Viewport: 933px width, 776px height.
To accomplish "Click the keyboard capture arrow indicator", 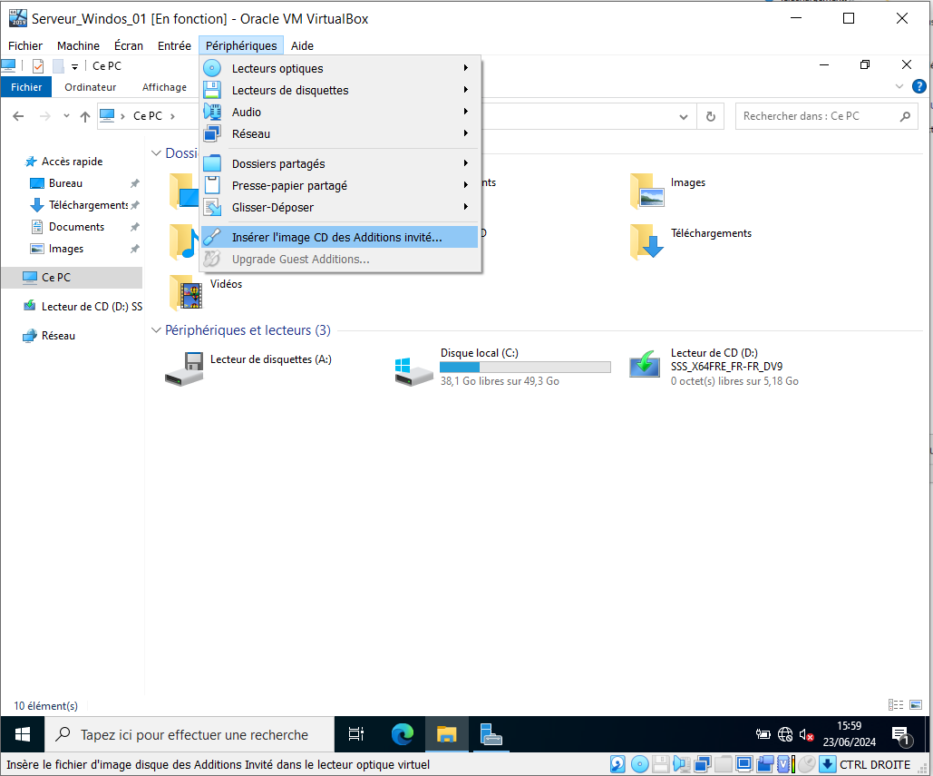I will tap(827, 764).
